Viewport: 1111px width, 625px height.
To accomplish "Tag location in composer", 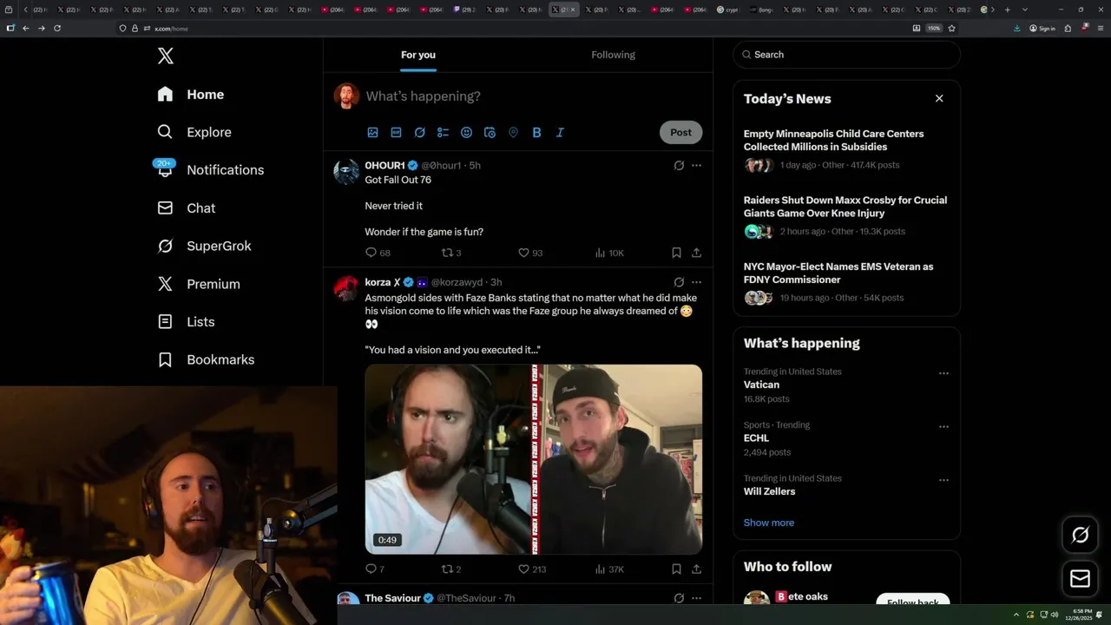I will pyautogui.click(x=513, y=133).
